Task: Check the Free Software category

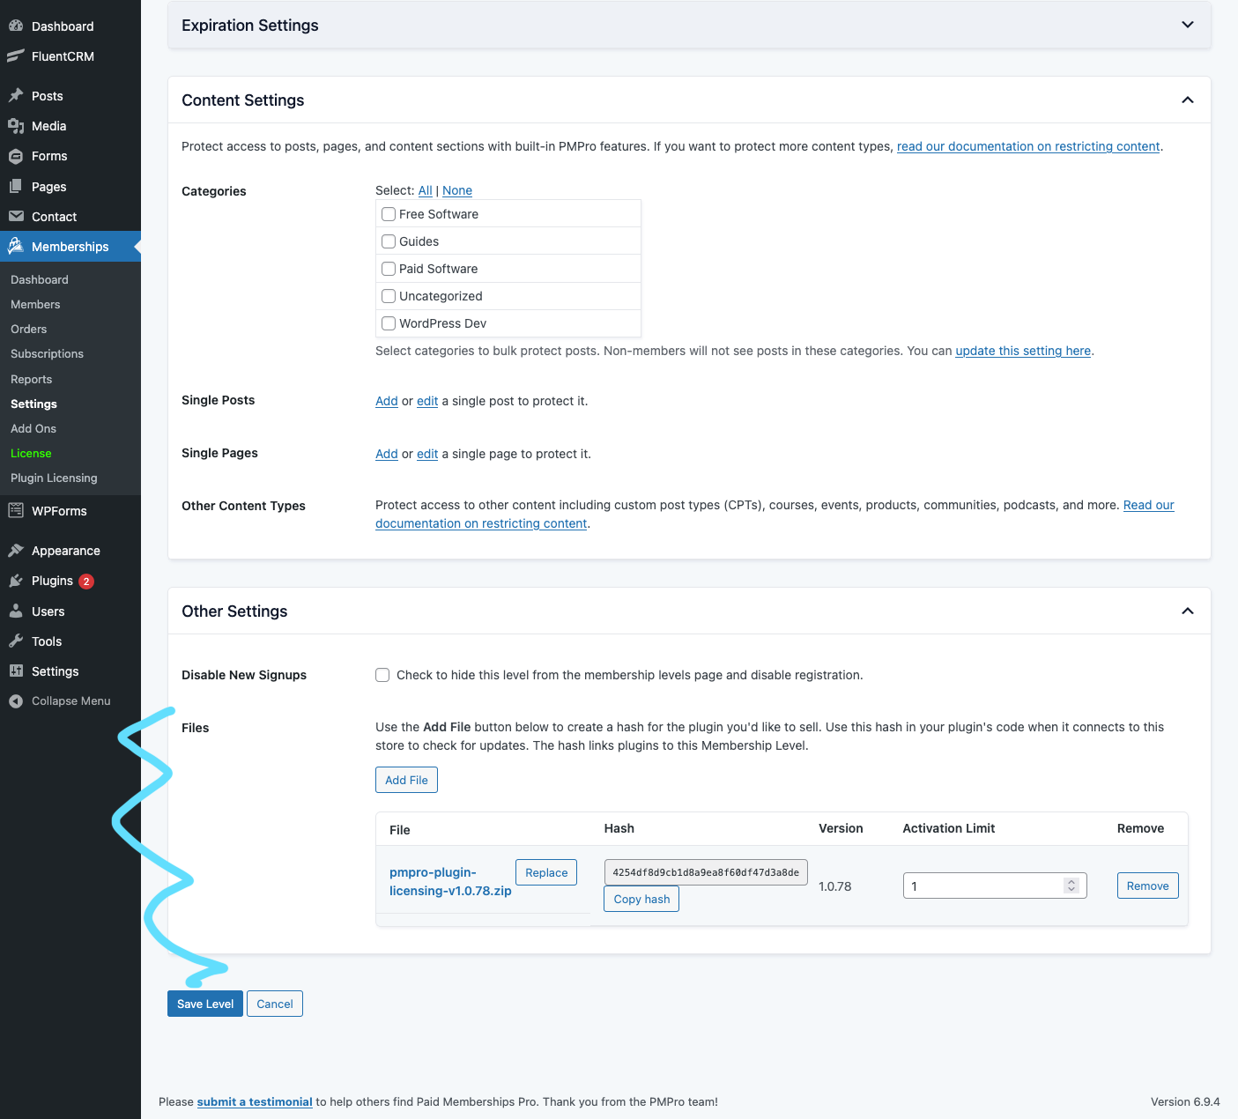Action: 389,214
